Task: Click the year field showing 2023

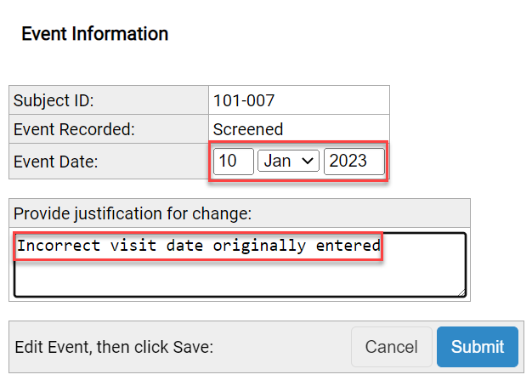Action: tap(354, 161)
